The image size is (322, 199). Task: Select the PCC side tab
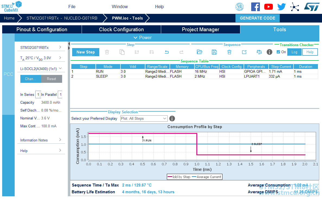click(8, 74)
